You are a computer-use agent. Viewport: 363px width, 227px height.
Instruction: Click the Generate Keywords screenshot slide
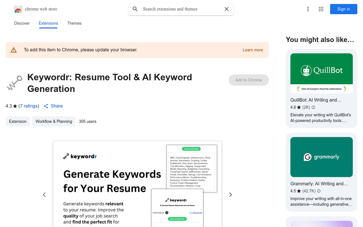click(x=137, y=184)
